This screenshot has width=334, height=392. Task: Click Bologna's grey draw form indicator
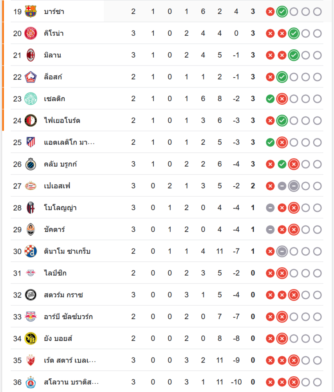[x=270, y=208]
